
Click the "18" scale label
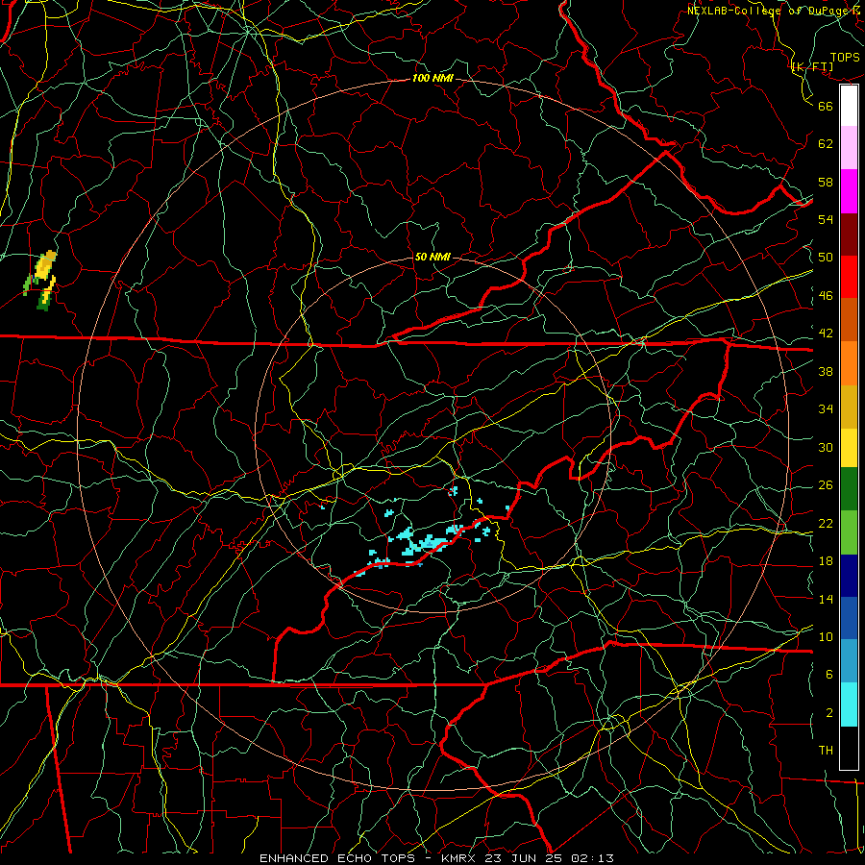[x=826, y=561]
